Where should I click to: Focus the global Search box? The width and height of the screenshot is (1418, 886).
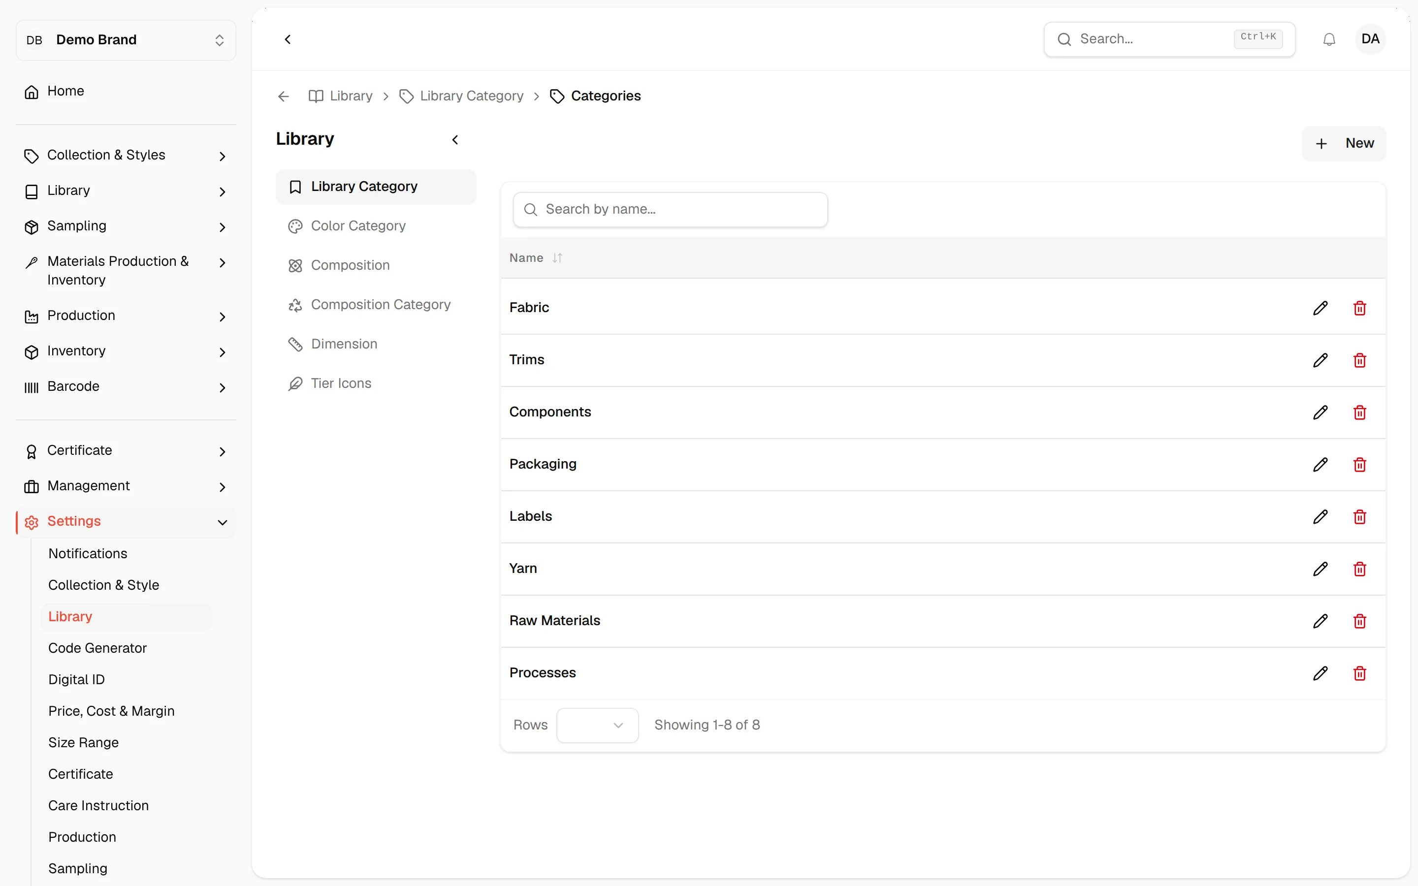[1169, 39]
